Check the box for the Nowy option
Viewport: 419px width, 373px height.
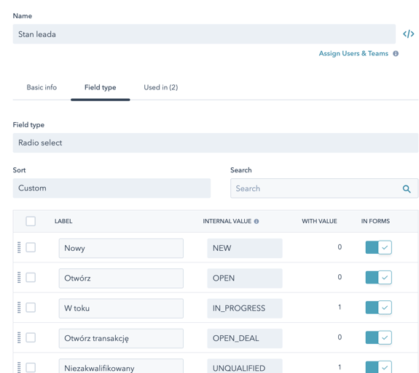tap(31, 247)
